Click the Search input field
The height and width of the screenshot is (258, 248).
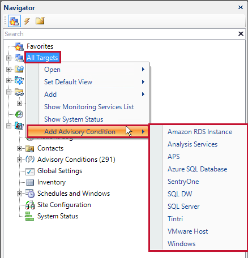click(121, 34)
